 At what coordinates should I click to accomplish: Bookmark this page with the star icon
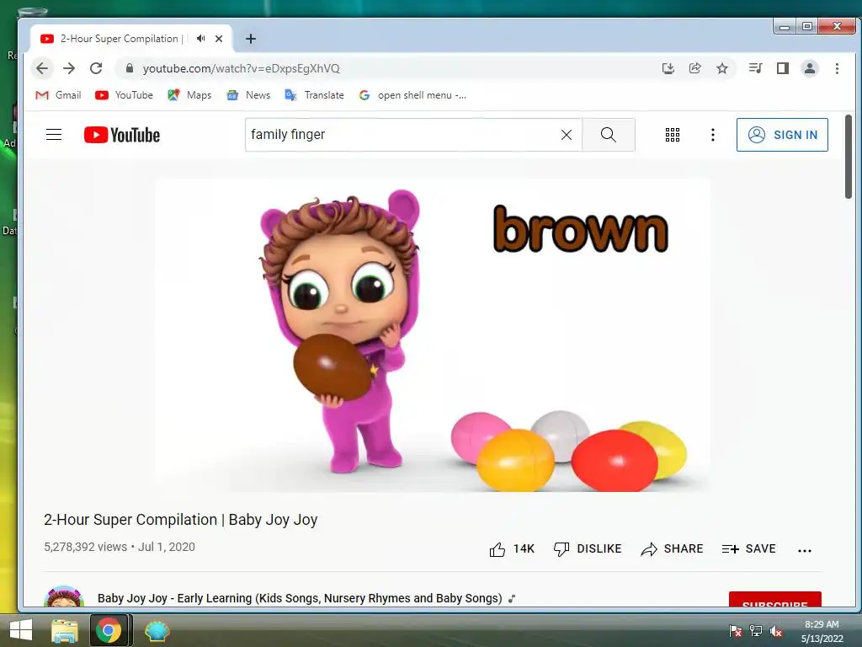click(722, 68)
